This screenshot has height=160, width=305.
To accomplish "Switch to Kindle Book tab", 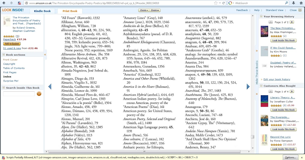I will [x=42, y=11].
